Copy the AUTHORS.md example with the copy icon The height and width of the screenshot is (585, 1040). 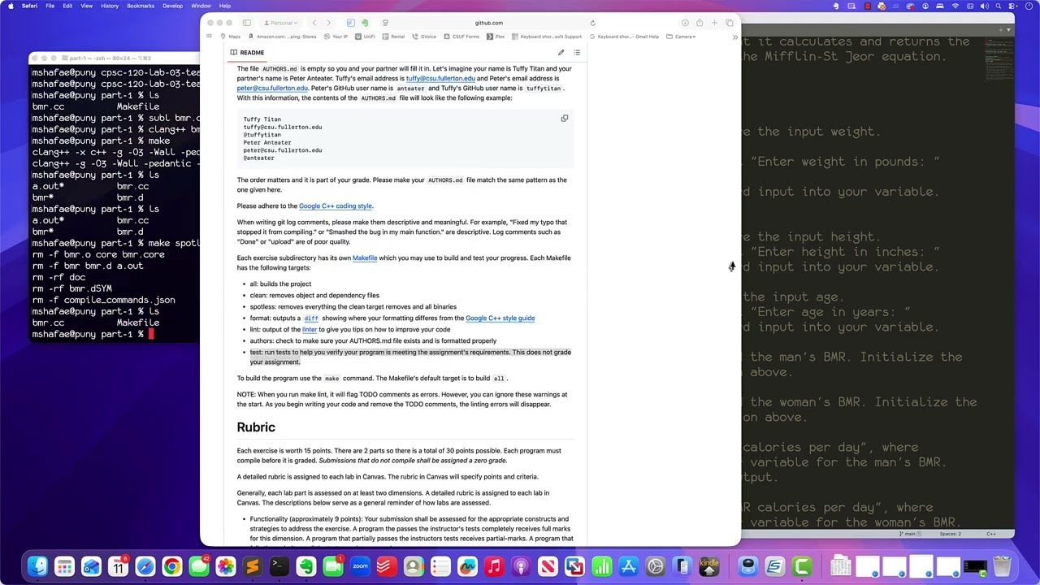(x=565, y=119)
